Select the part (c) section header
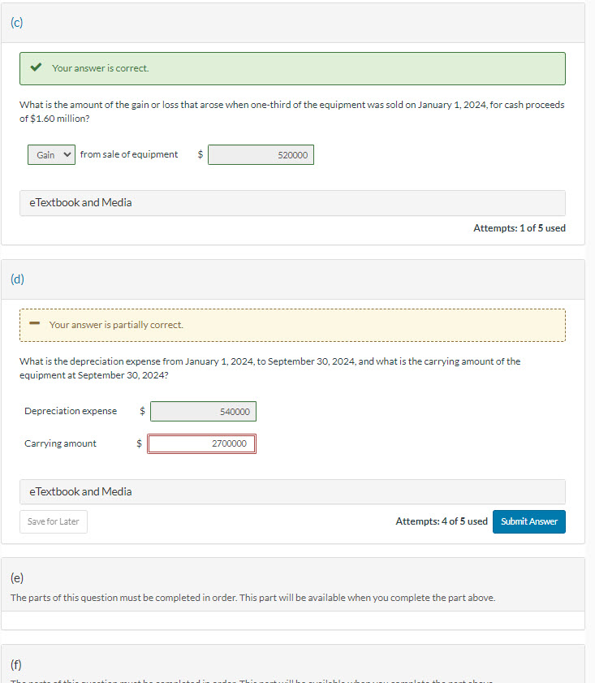595x683 pixels. point(17,23)
